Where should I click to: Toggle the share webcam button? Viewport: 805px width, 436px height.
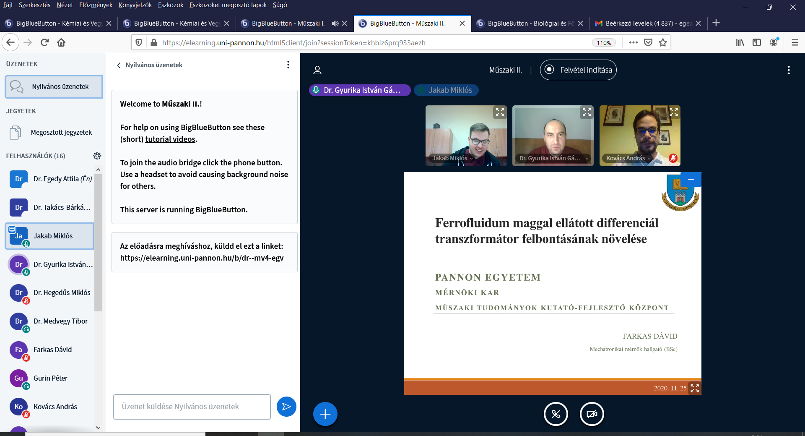pyautogui.click(x=592, y=414)
